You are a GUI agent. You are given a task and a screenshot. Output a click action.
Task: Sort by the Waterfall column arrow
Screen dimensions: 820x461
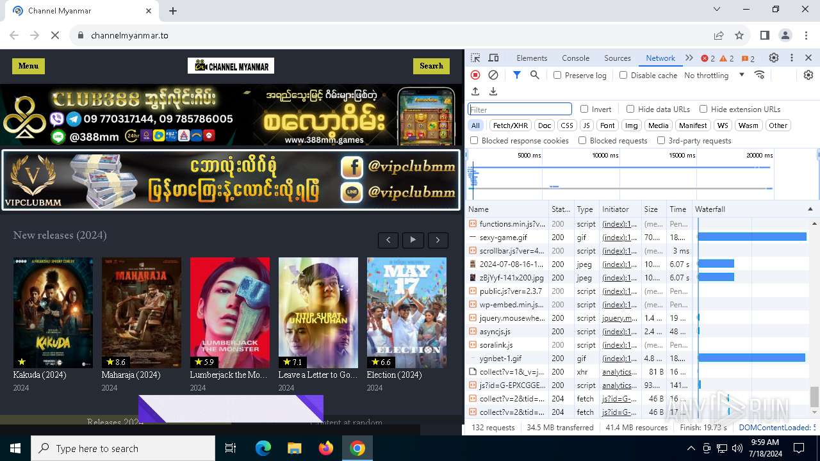(x=810, y=209)
